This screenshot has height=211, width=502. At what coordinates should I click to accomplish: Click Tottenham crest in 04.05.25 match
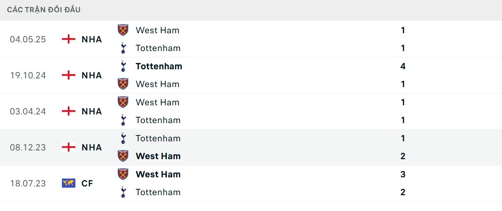[123, 48]
